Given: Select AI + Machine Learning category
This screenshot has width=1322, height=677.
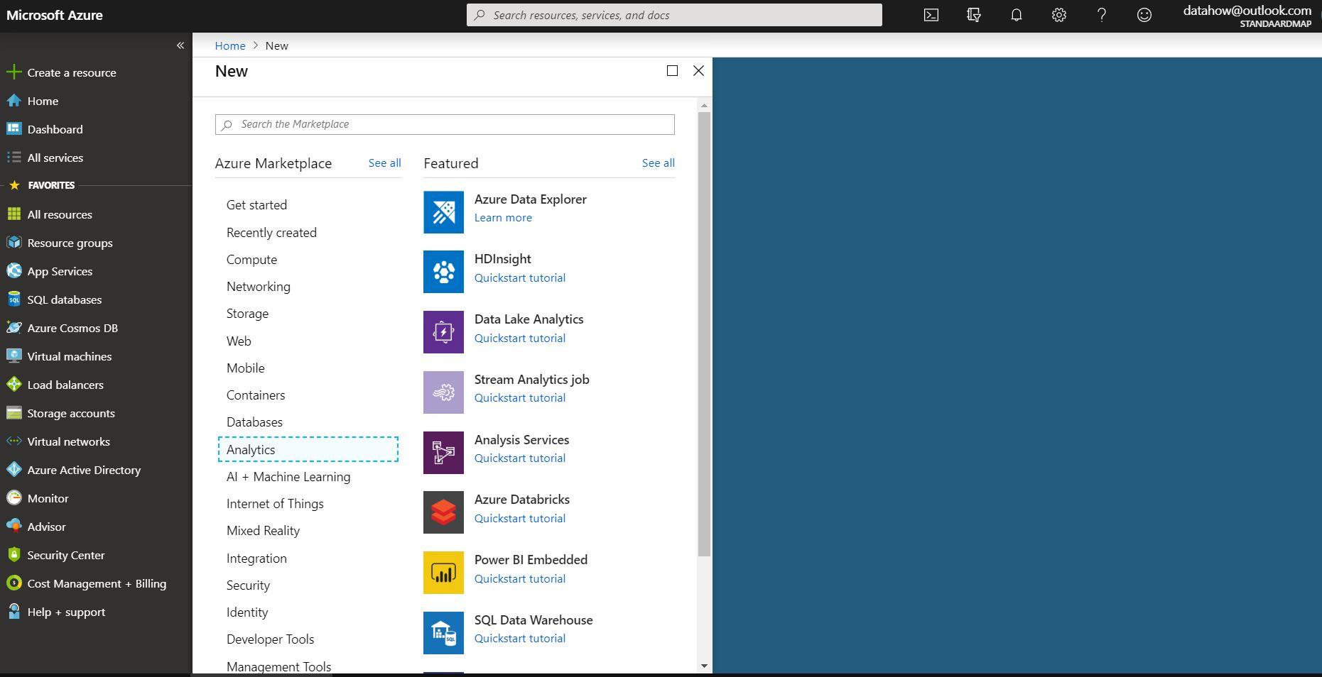Looking at the screenshot, I should (288, 477).
